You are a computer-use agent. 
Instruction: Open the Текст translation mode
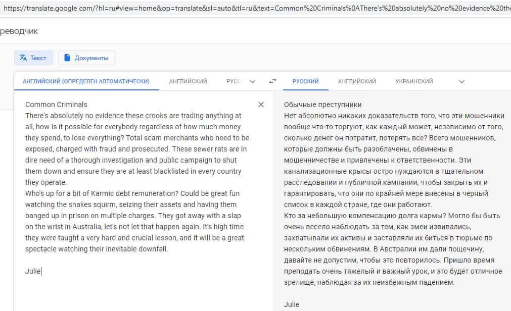click(x=33, y=58)
